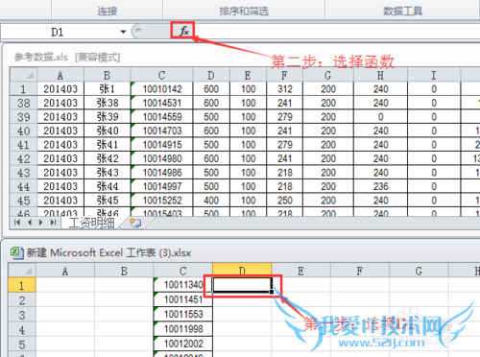
Task: Select row 42 header in 参考数据.xls
Action: pos(23,158)
